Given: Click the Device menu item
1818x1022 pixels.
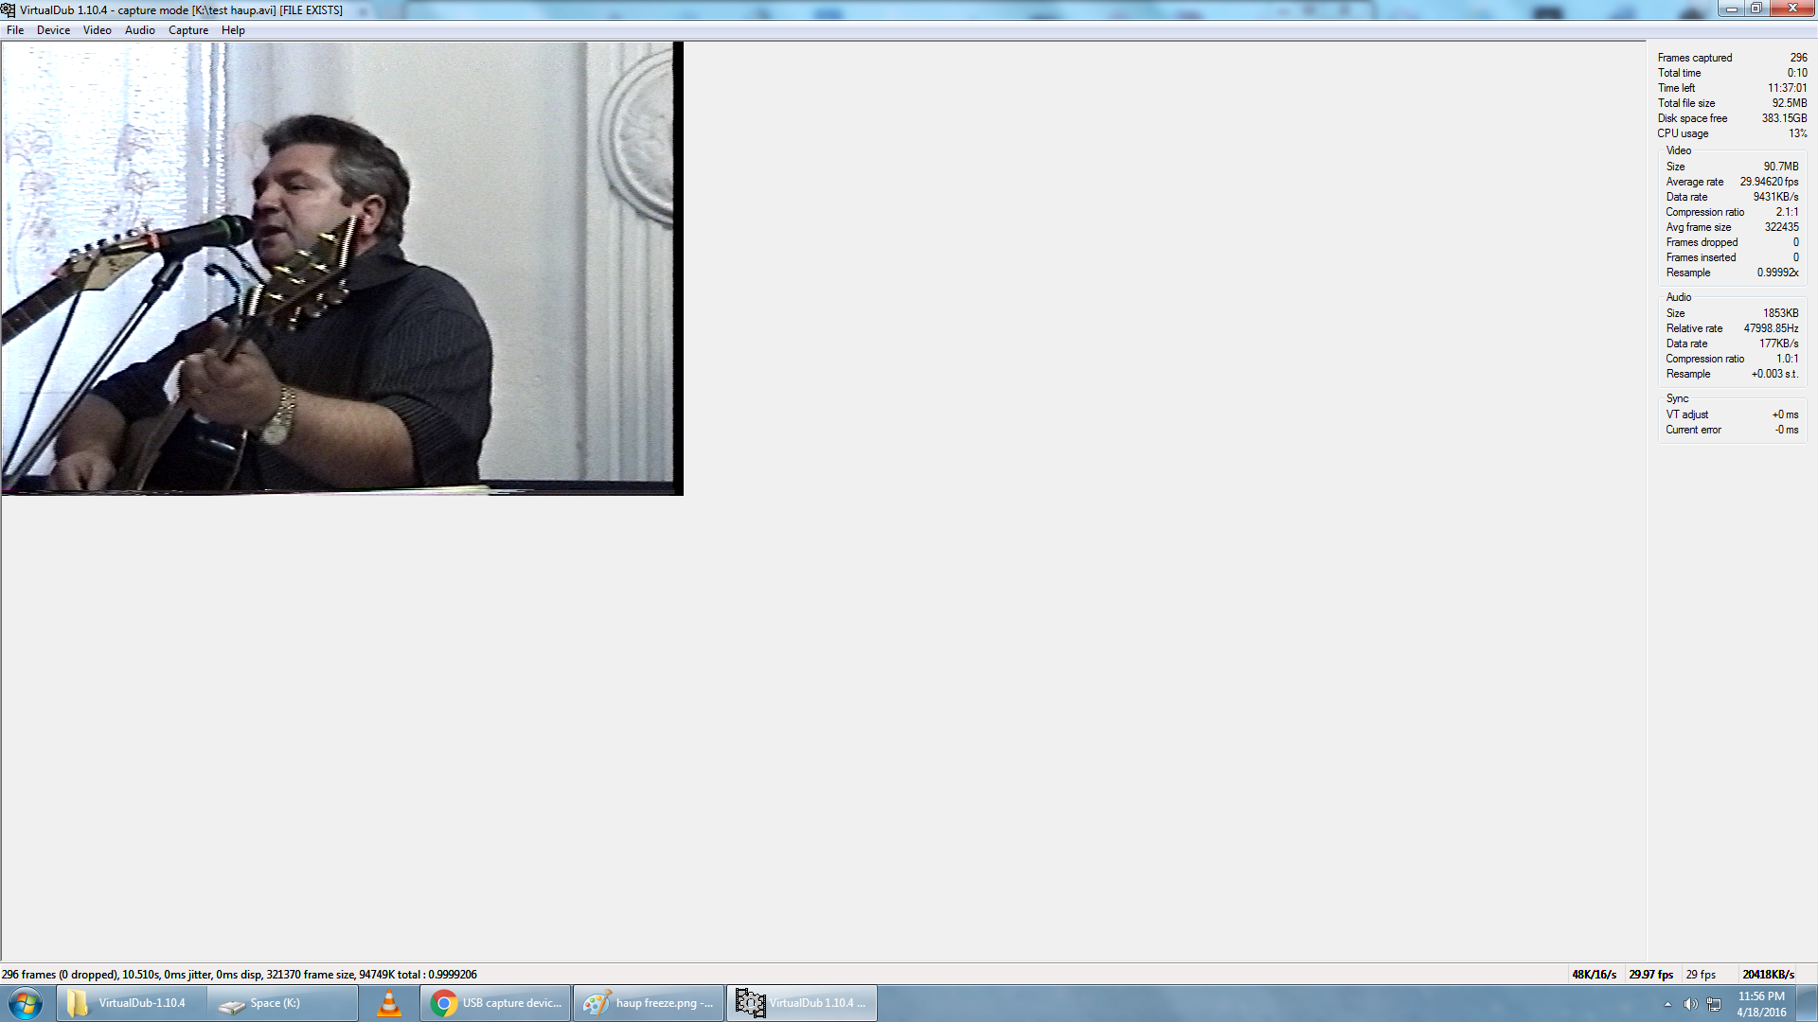Looking at the screenshot, I should 52,28.
